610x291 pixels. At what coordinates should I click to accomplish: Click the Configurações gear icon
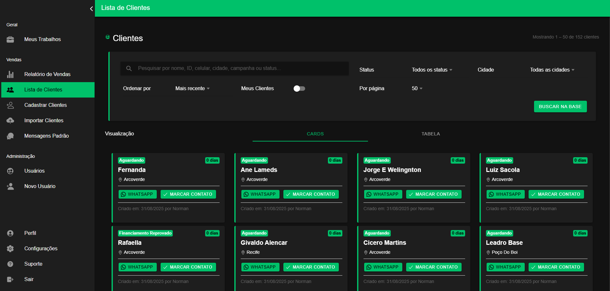coord(10,249)
